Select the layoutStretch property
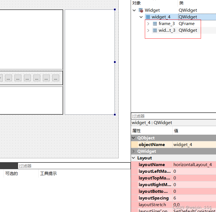The width and height of the screenshot is (216, 212). 152,205
